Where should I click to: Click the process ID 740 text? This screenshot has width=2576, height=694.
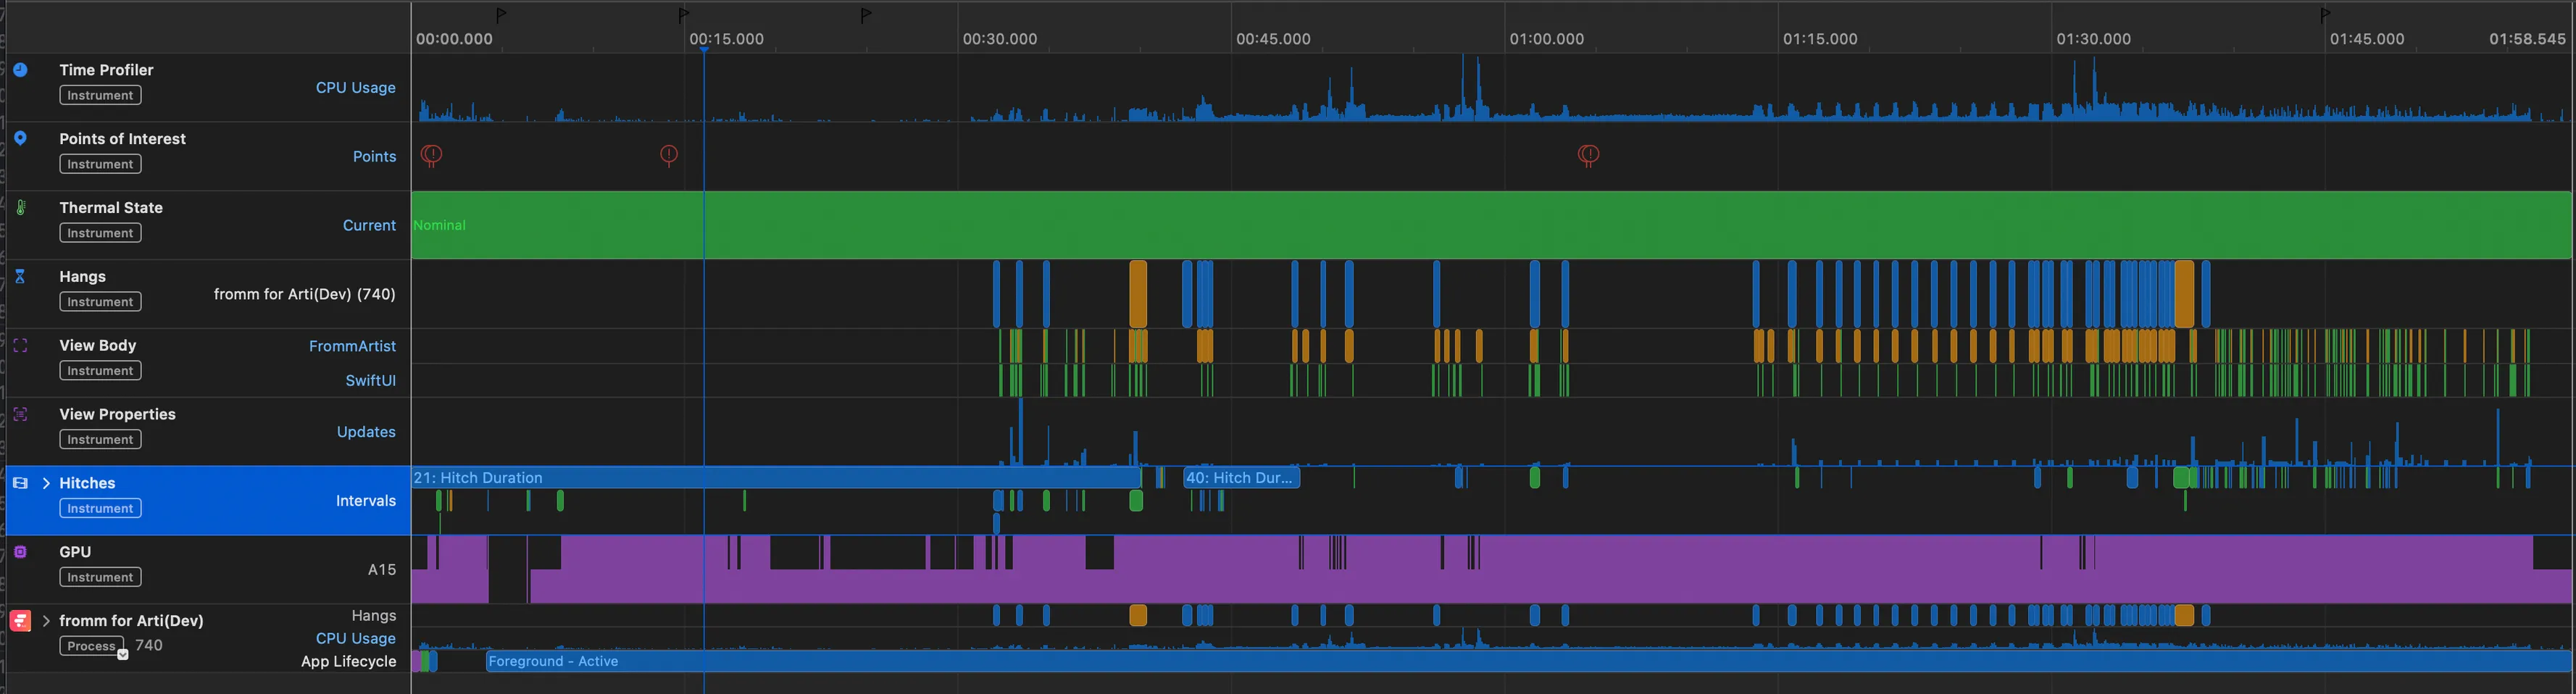pyautogui.click(x=149, y=646)
